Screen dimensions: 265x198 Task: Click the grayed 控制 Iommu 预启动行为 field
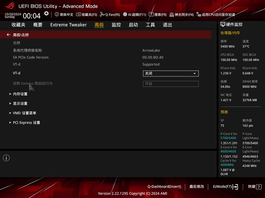coord(170,84)
